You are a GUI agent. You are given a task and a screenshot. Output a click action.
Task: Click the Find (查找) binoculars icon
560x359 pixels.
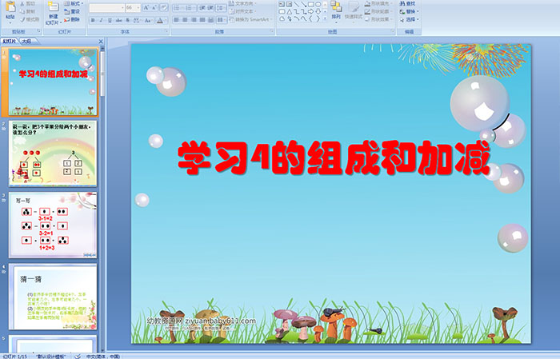(x=410, y=3)
